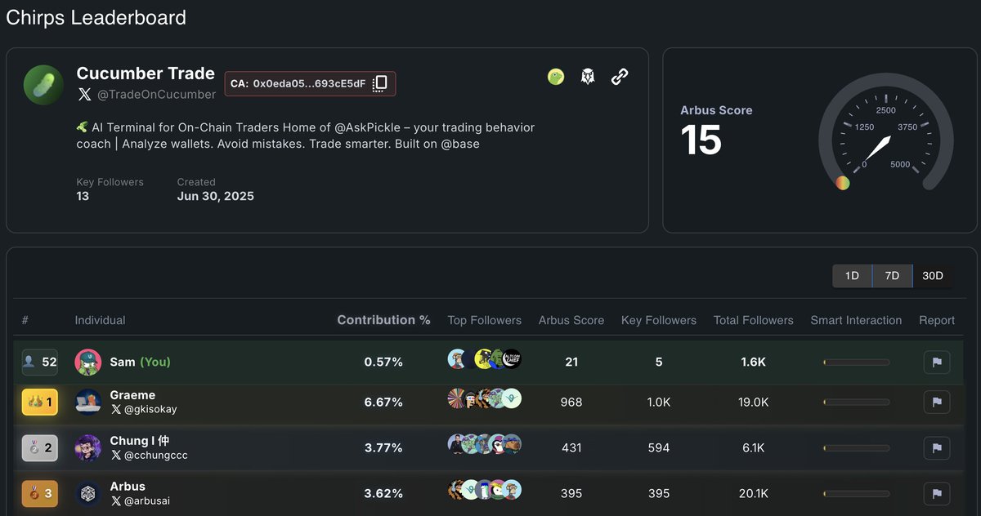Click Sam's 0.57% contribution value
The height and width of the screenshot is (516, 981).
(383, 362)
